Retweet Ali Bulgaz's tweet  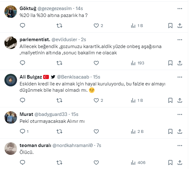click(59, 100)
